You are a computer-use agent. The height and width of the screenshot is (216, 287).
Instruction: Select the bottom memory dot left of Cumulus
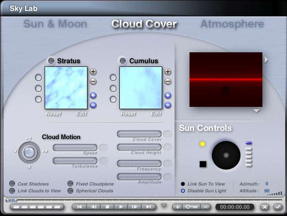[x=113, y=100]
